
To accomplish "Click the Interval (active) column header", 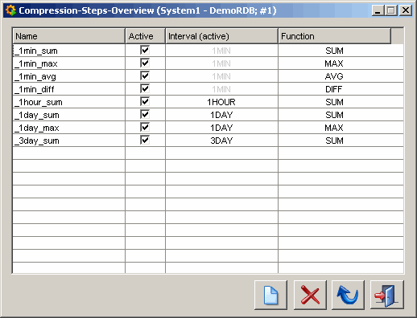I will (221, 36).
